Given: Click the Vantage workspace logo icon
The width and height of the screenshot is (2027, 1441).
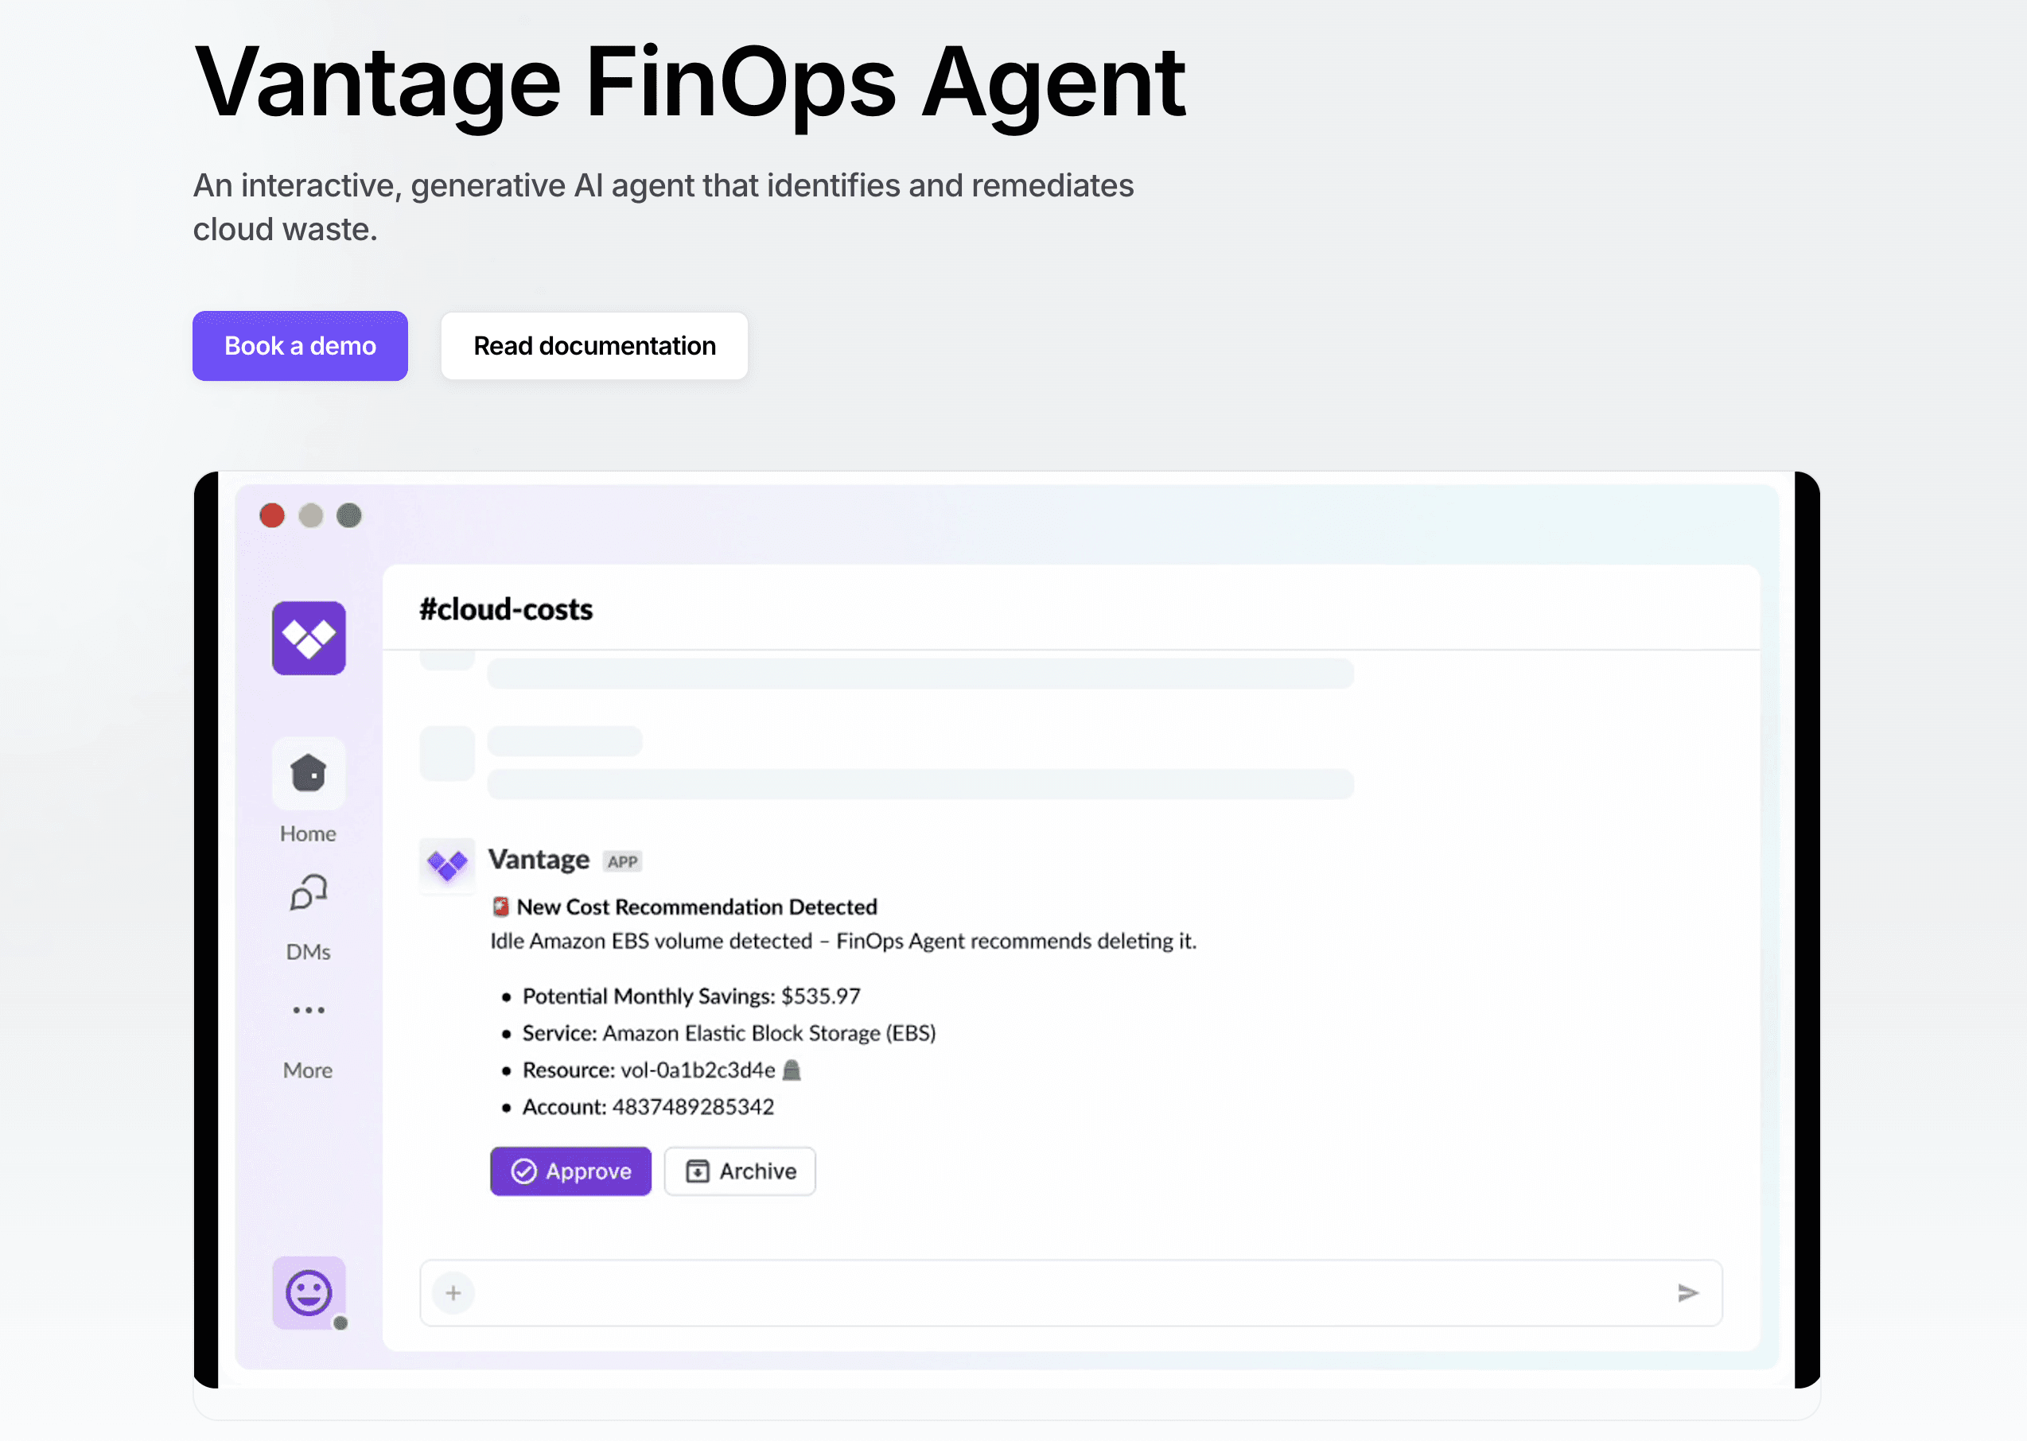Looking at the screenshot, I should 308,638.
